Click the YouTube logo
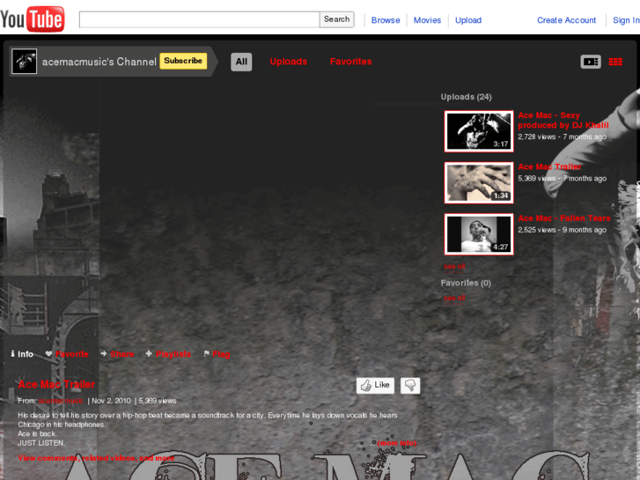This screenshot has width=640, height=480. 33,18
